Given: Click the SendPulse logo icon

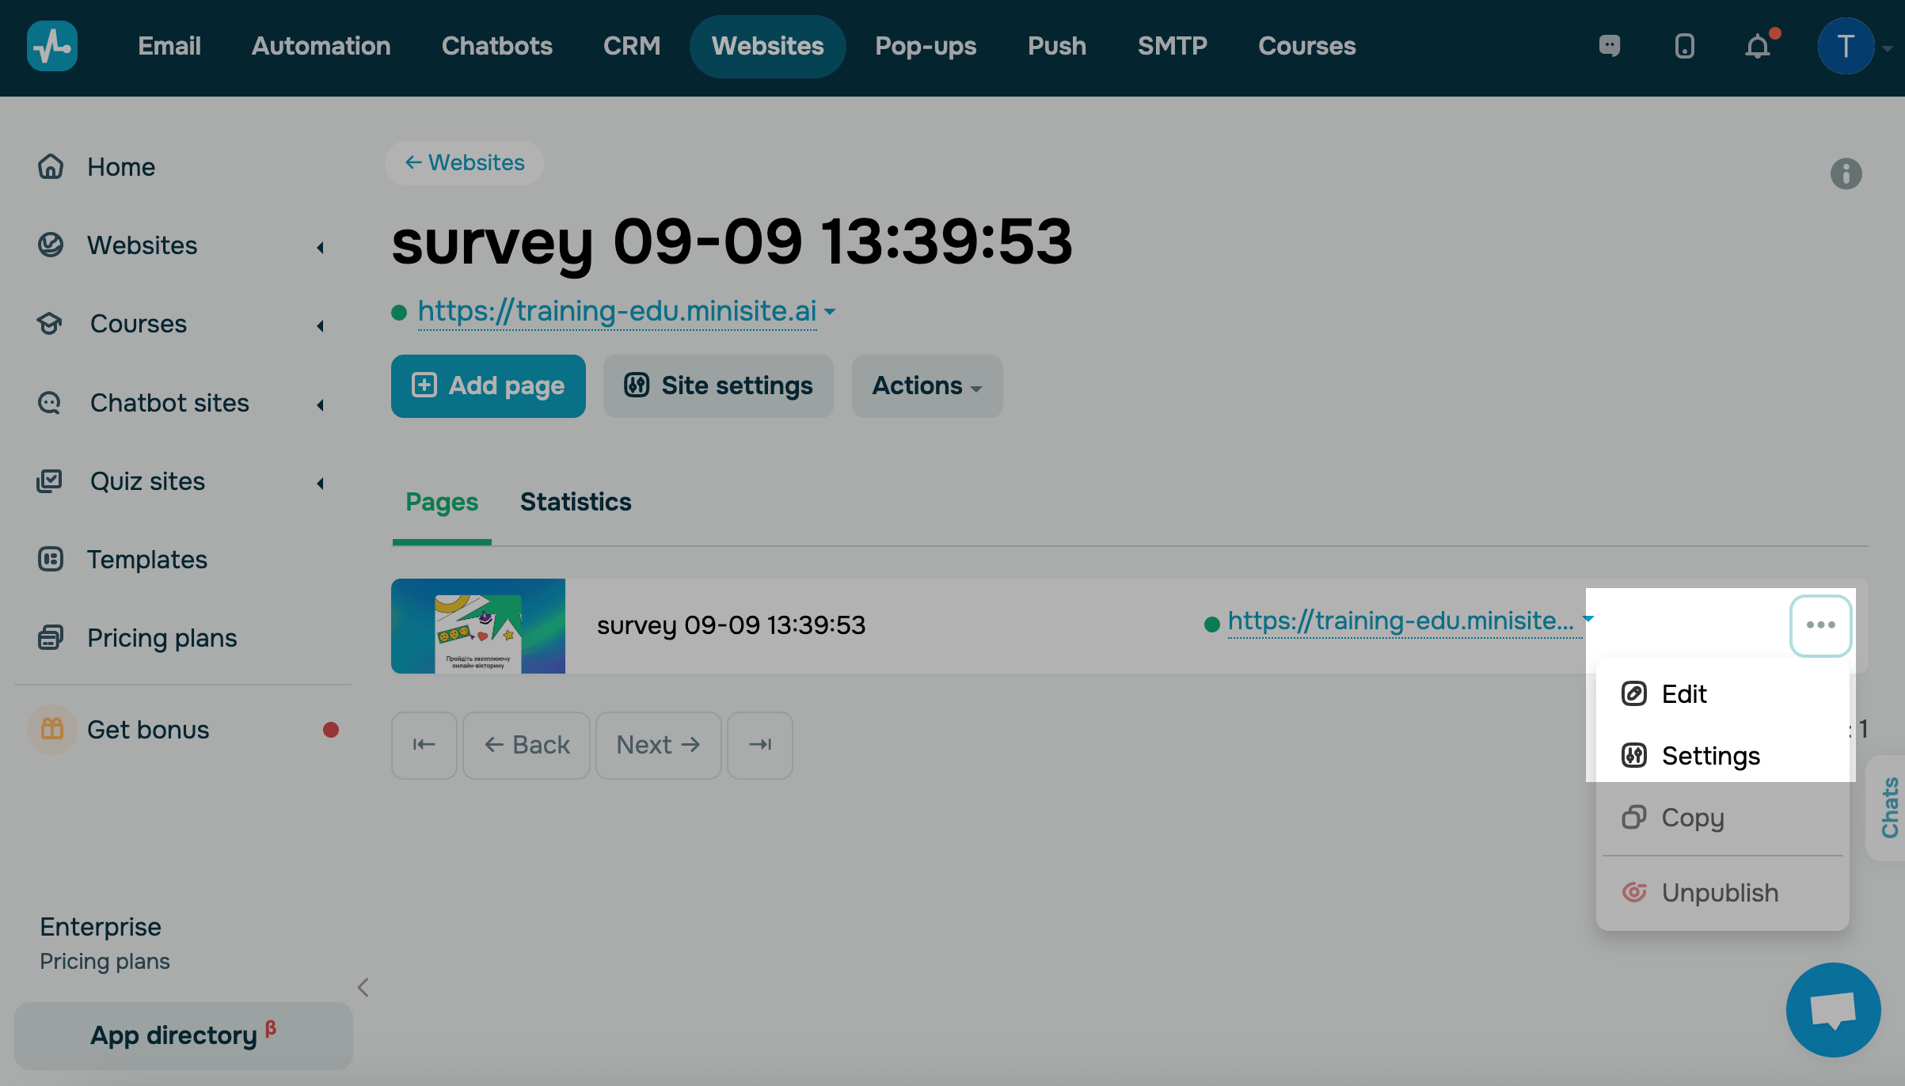Looking at the screenshot, I should coord(52,46).
